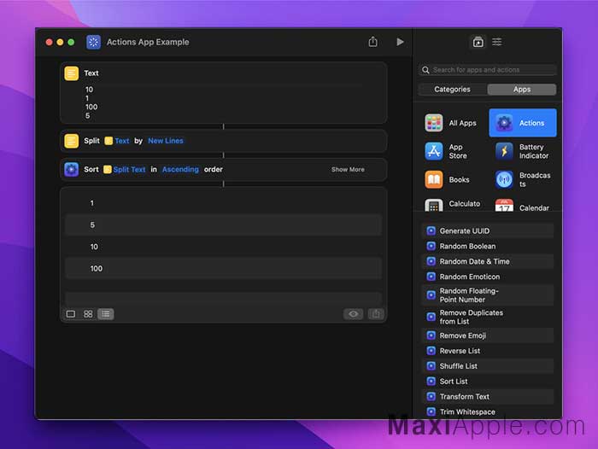Screen dimensions: 598x449
Task: Select the App Store app
Action: (x=451, y=151)
